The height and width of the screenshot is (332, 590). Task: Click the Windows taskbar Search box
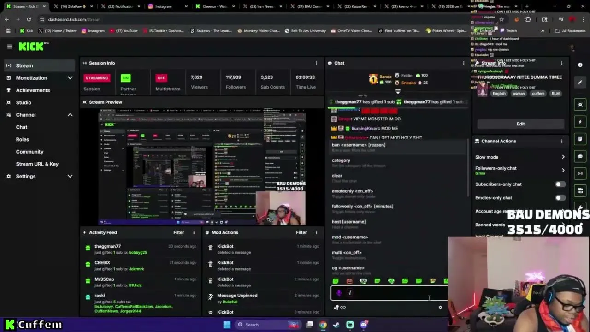268,325
